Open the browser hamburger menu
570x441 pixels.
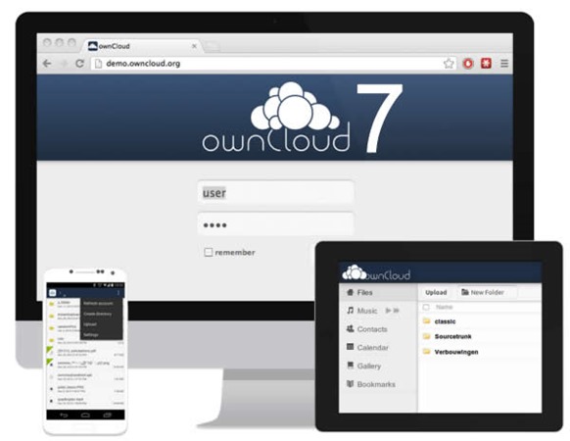[x=504, y=64]
